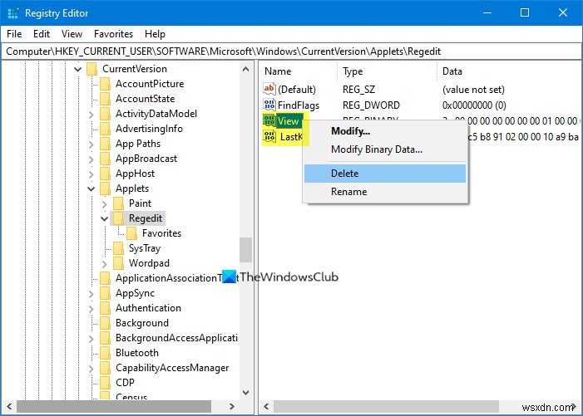Open the Favorites menu in menu bar
The image size is (583, 416).
(113, 34)
